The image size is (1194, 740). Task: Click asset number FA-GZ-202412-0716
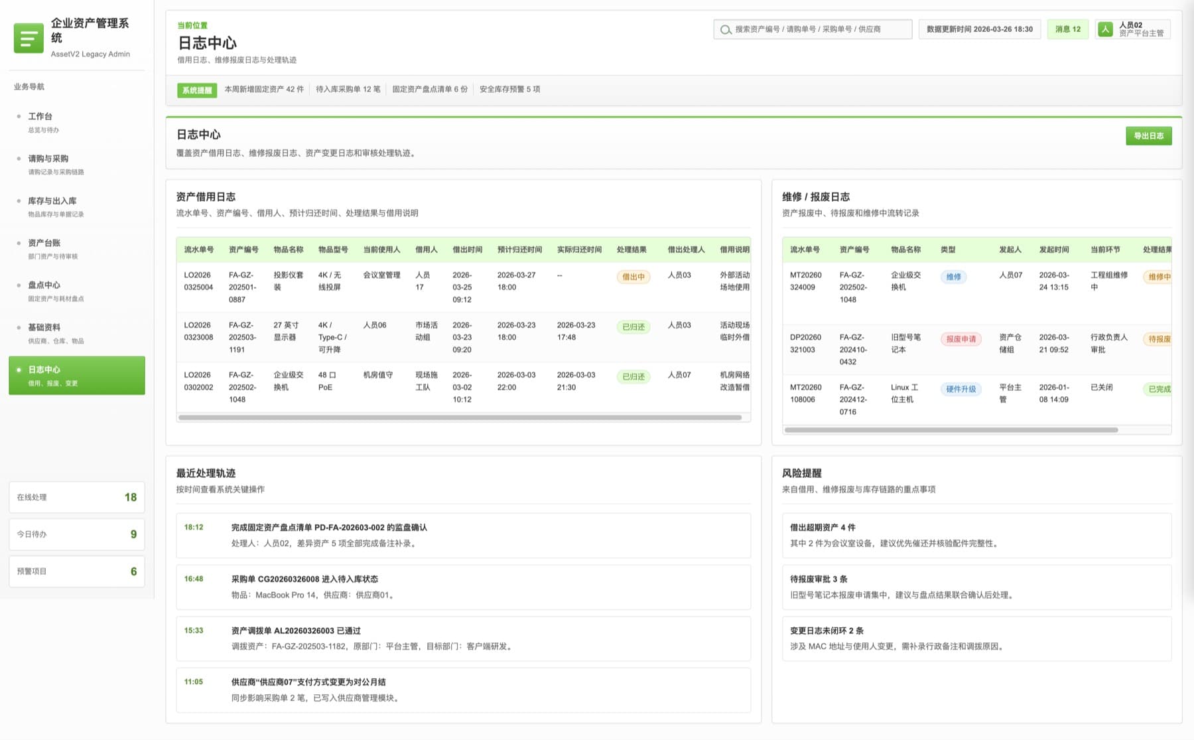point(854,400)
